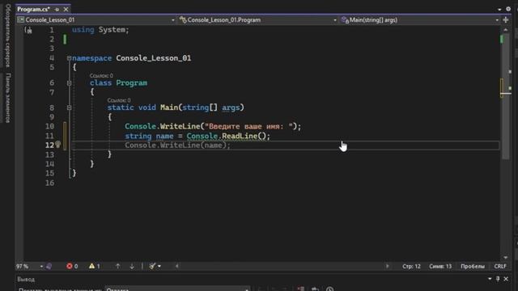Viewport: 518px width, 291px height.
Task: Collapse the namespace Console_Lesson_01 block
Action: pos(69,58)
